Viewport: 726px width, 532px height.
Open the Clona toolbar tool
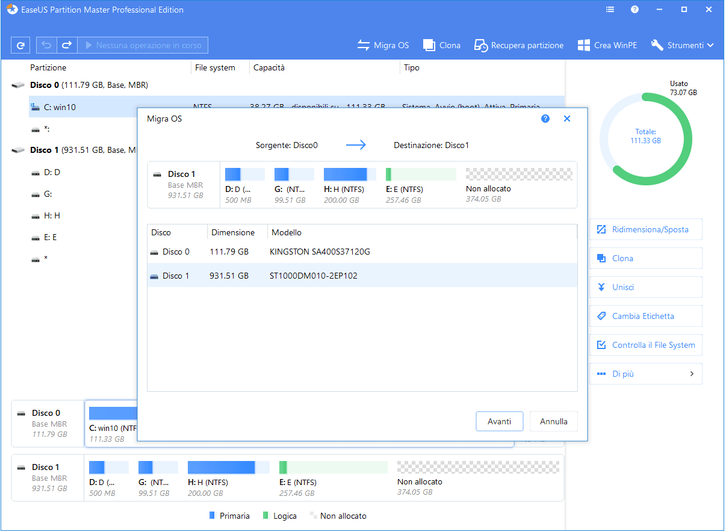click(442, 45)
